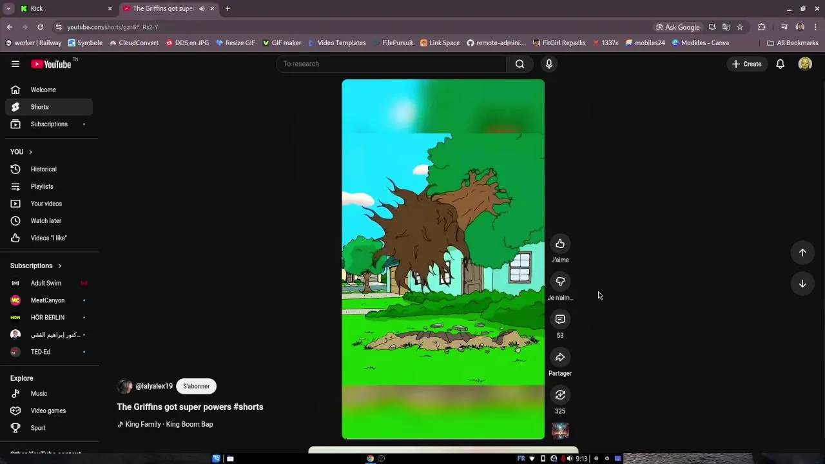Go to next short with down arrow

pyautogui.click(x=802, y=284)
